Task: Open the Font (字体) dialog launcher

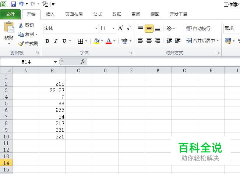Action: (x=131, y=52)
